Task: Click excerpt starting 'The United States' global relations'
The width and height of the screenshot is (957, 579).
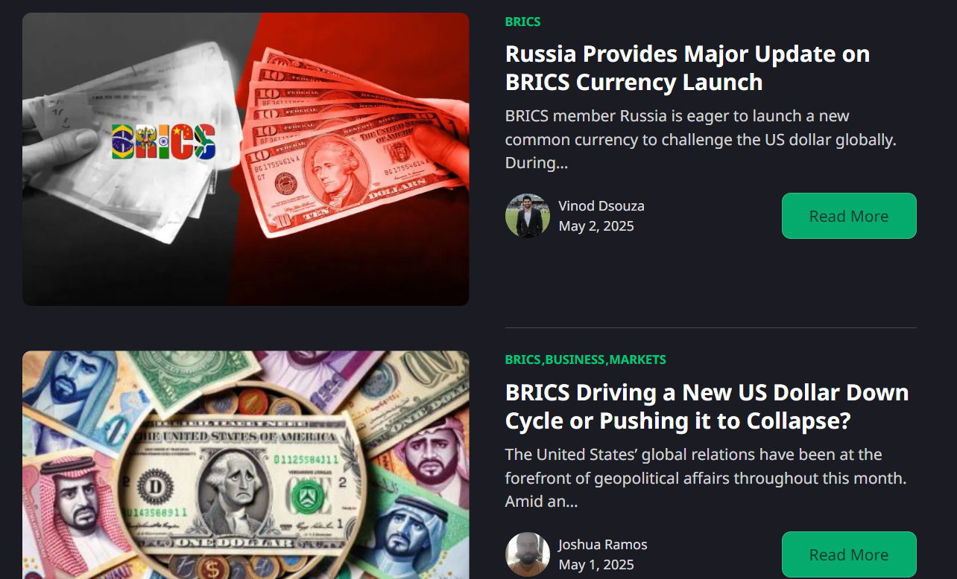Action: click(706, 478)
